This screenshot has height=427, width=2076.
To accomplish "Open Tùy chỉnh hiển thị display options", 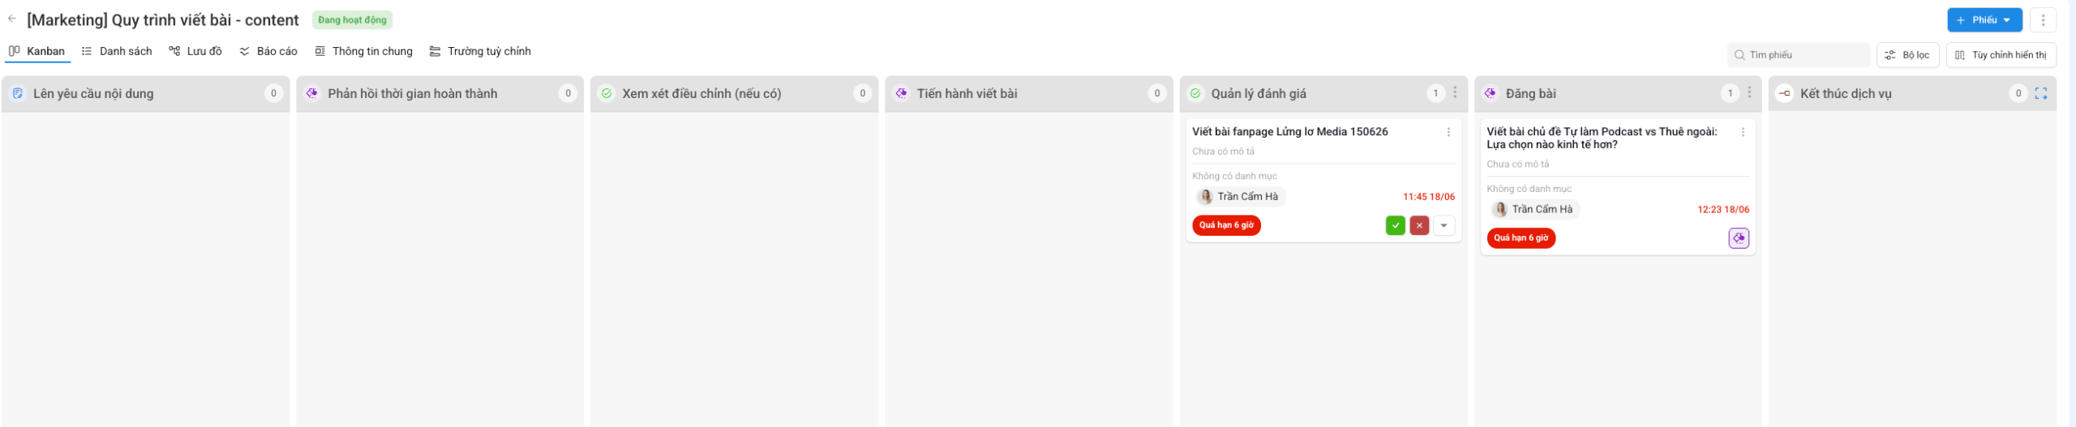I will pyautogui.click(x=2001, y=55).
